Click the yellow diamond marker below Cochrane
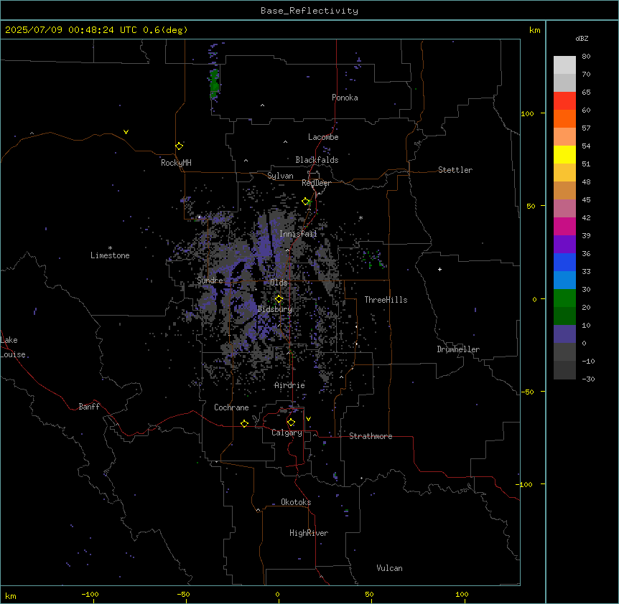This screenshot has width=619, height=604. click(x=244, y=423)
